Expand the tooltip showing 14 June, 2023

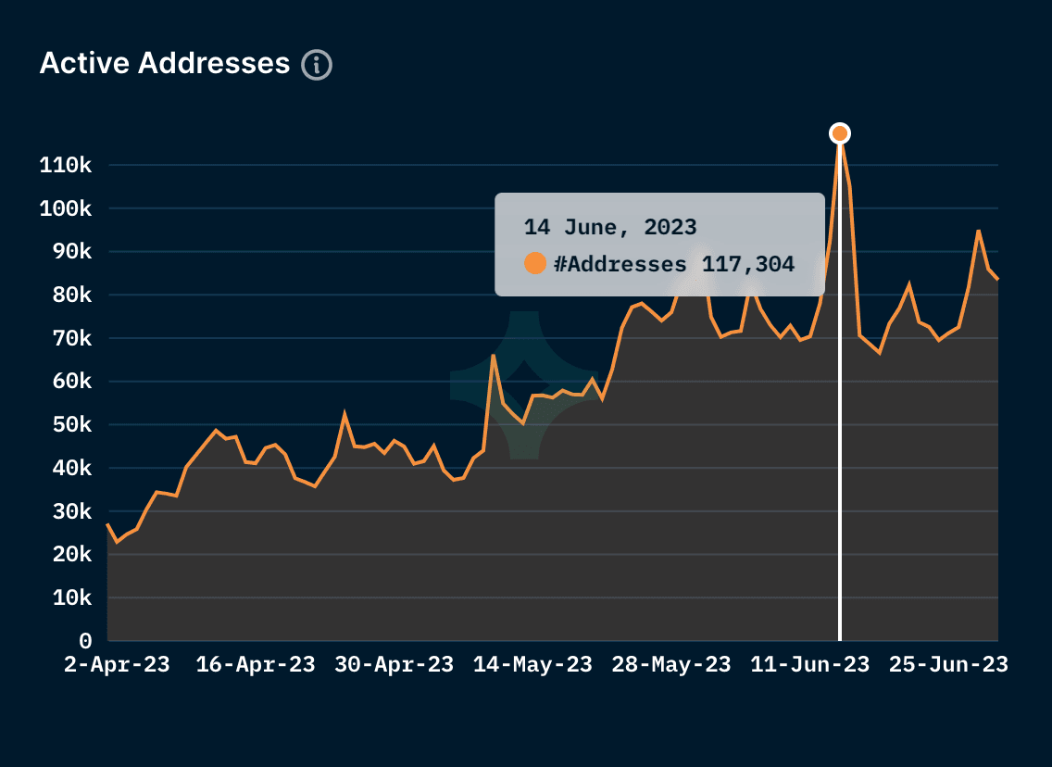(x=660, y=241)
